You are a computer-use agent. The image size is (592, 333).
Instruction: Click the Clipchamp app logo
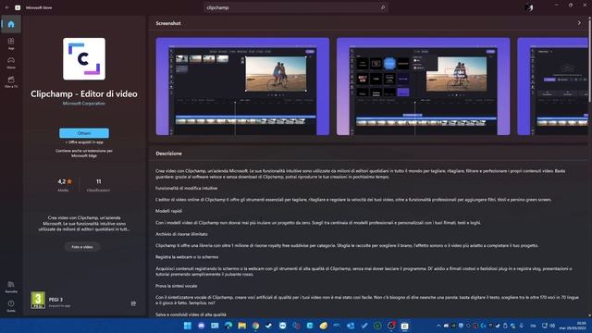click(84, 59)
